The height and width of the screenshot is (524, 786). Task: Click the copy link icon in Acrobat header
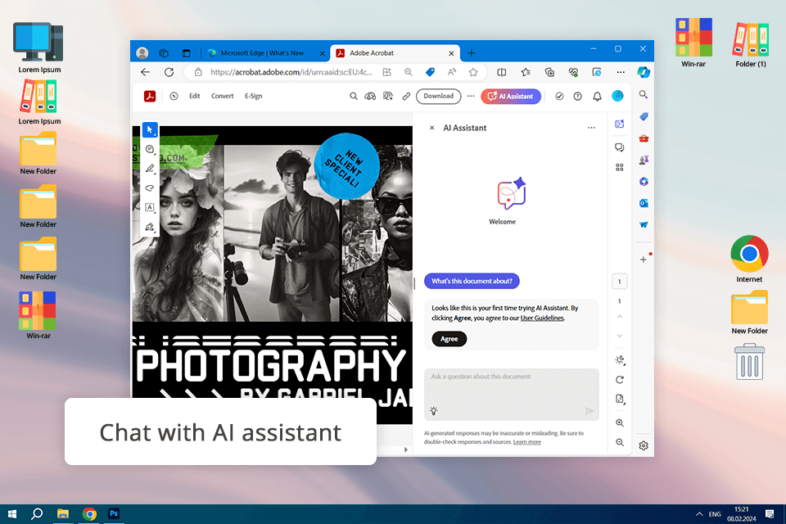[405, 96]
